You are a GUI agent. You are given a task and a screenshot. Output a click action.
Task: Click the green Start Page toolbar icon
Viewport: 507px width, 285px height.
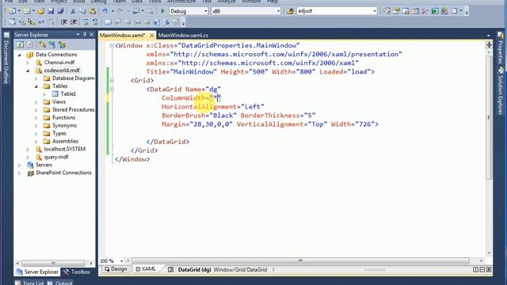(435, 11)
